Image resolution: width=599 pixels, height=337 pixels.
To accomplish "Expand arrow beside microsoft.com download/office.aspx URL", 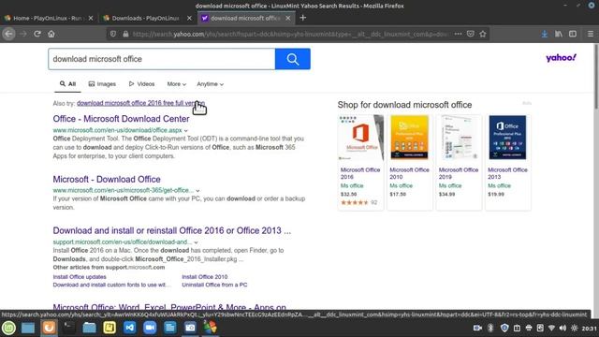I will (x=186, y=131).
